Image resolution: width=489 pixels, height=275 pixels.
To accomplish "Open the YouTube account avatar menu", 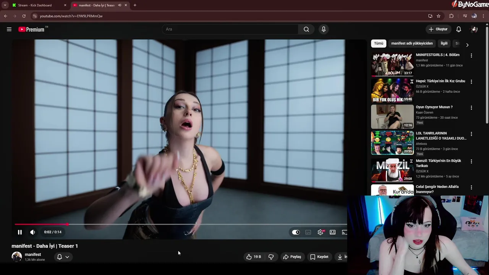I will [x=474, y=29].
